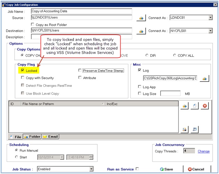Open the Job Status dropdown
The height and width of the screenshot is (174, 219).
(91, 169)
